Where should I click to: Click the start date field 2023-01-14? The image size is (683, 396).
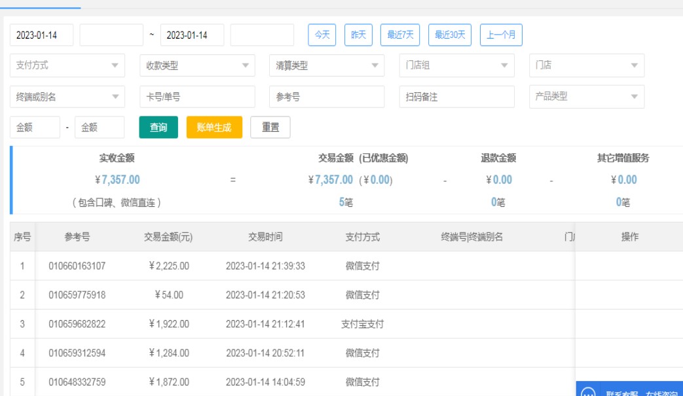pyautogui.click(x=41, y=35)
